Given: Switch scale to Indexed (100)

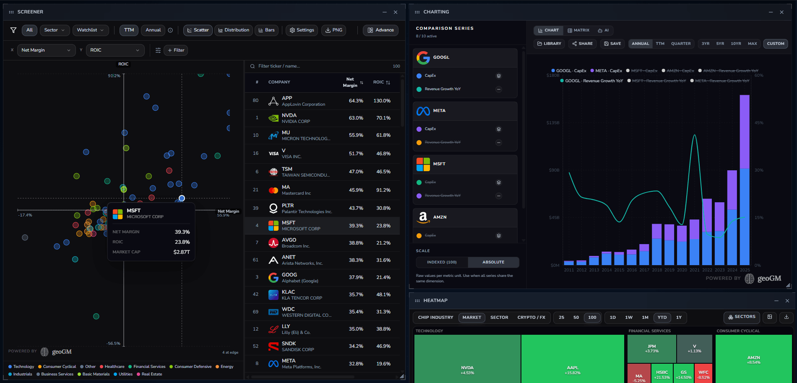Looking at the screenshot, I should pyautogui.click(x=442, y=262).
